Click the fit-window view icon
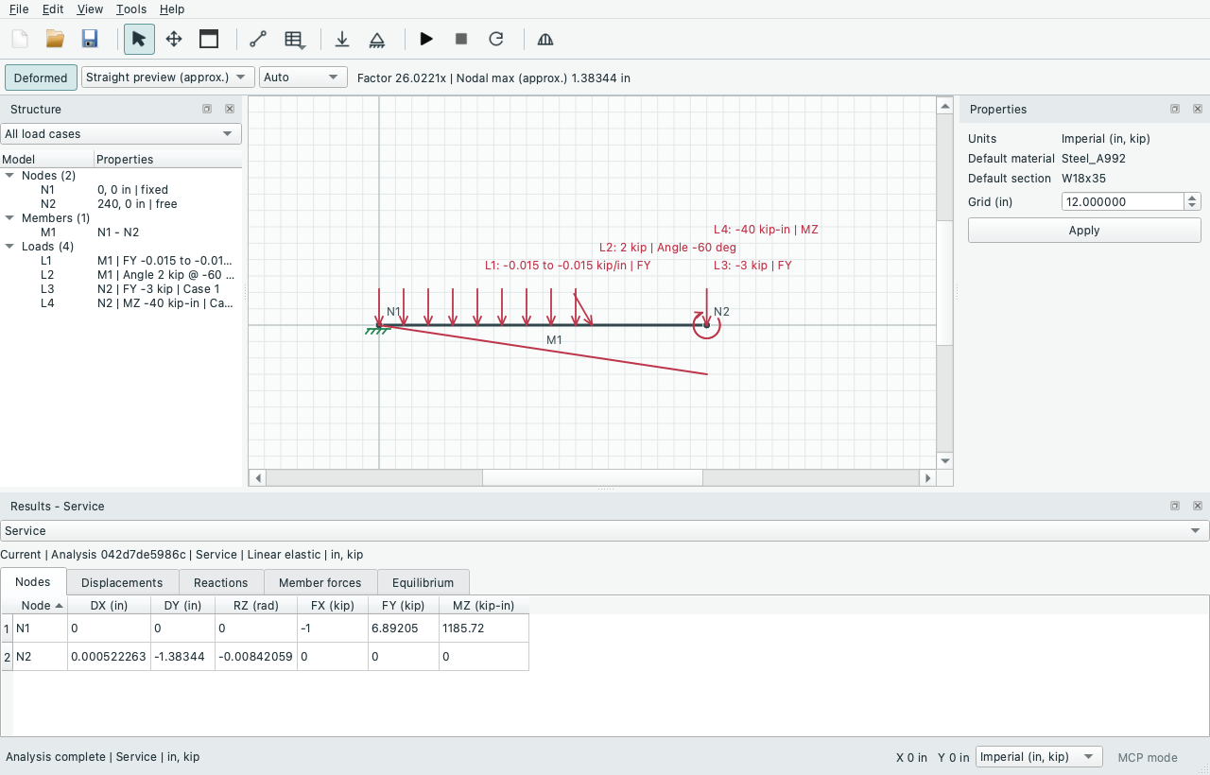The image size is (1210, 775). click(x=209, y=39)
